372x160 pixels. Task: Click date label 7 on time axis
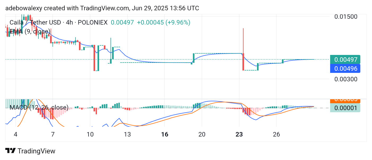[53, 134]
